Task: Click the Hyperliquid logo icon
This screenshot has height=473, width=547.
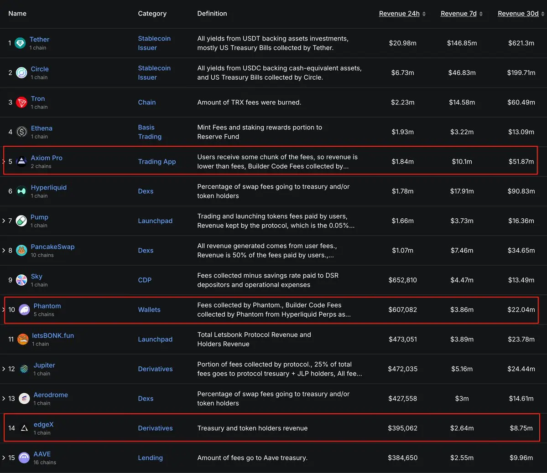Action: tap(21, 191)
